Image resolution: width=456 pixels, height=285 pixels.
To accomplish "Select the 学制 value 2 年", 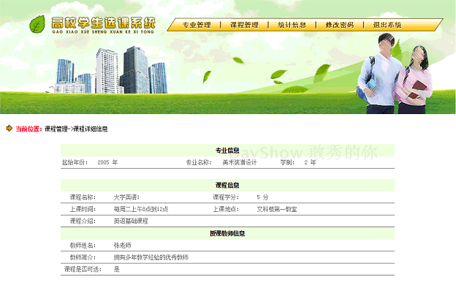I will [310, 162].
